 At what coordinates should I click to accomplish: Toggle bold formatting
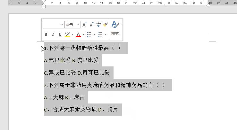point(46,34)
